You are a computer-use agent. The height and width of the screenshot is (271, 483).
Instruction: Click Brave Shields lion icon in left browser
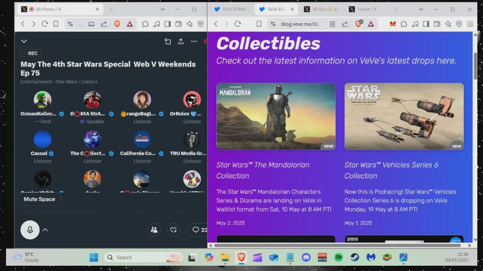click(117, 24)
